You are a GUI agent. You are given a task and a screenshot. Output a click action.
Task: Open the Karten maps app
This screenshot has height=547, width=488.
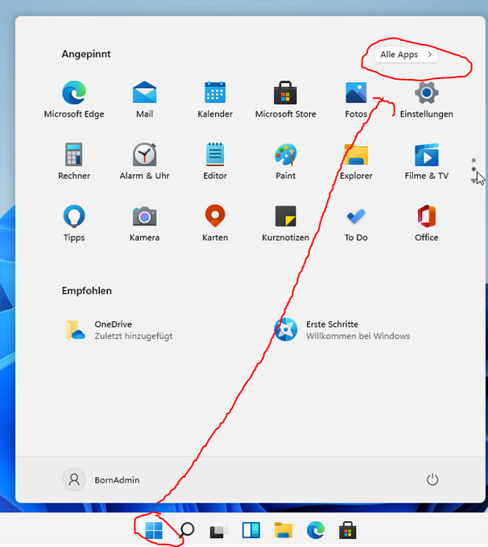click(x=215, y=223)
